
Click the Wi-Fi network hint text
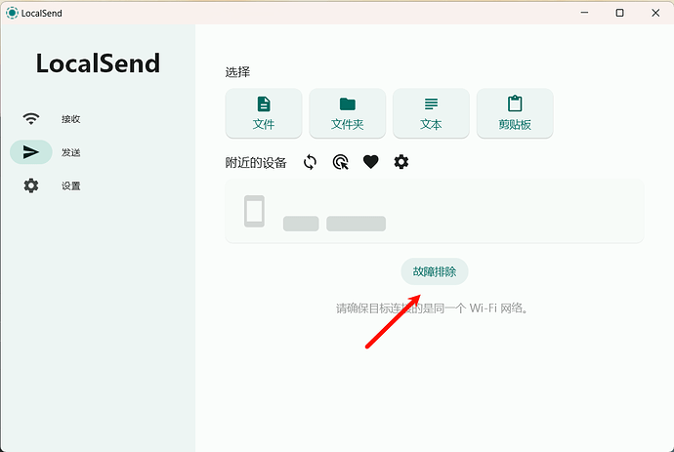pos(432,308)
